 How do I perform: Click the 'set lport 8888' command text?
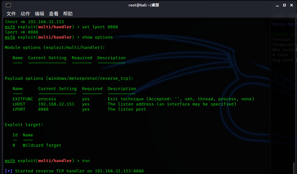coord(100,27)
